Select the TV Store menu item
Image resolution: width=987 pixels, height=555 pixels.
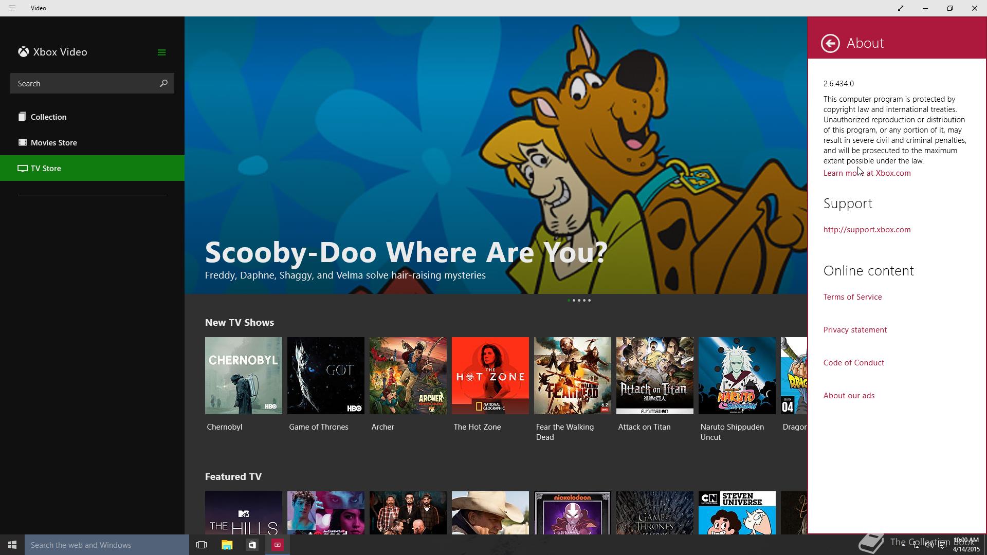click(93, 168)
